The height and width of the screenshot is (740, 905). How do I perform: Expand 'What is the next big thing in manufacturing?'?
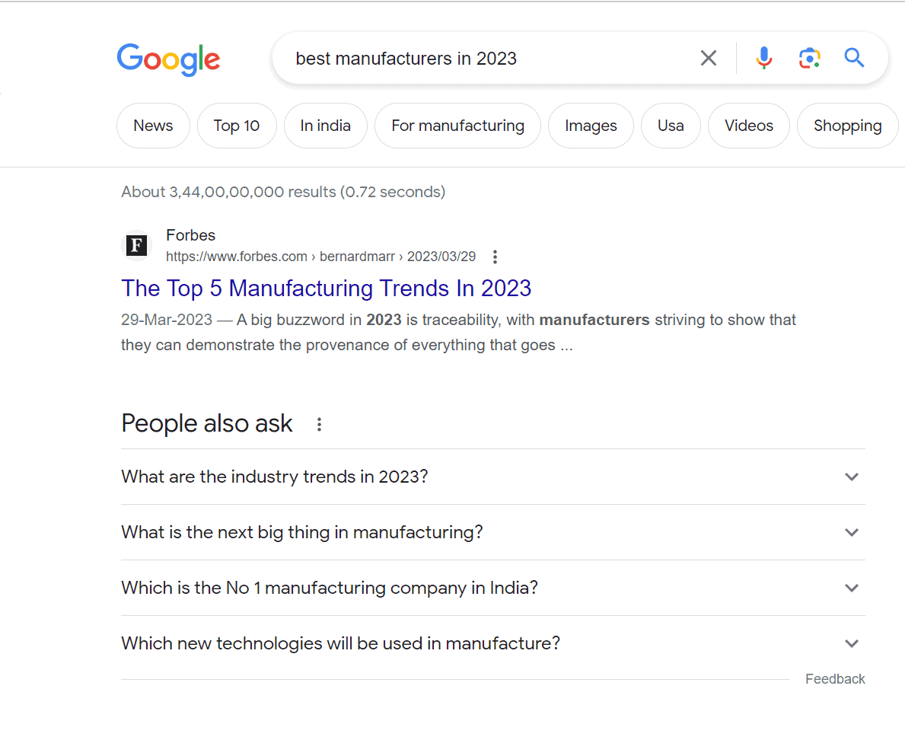(493, 532)
